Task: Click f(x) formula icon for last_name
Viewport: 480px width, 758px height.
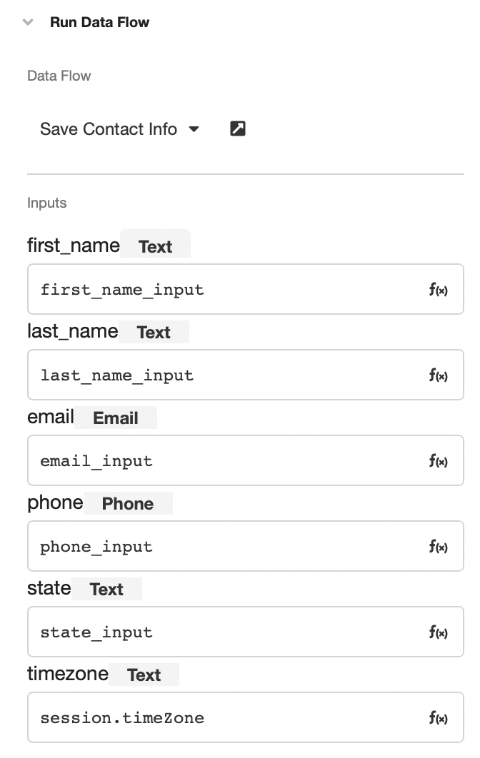Action: click(439, 375)
